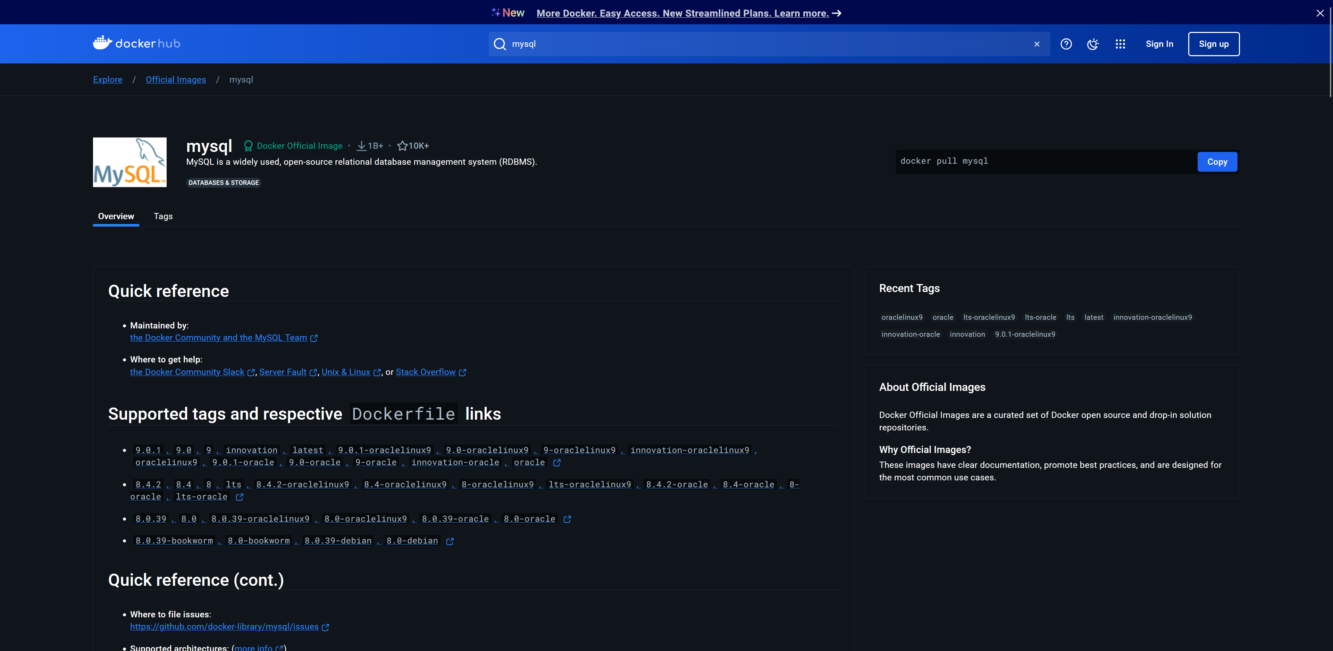Copy the docker pull command
This screenshot has width=1333, height=651.
click(1217, 162)
